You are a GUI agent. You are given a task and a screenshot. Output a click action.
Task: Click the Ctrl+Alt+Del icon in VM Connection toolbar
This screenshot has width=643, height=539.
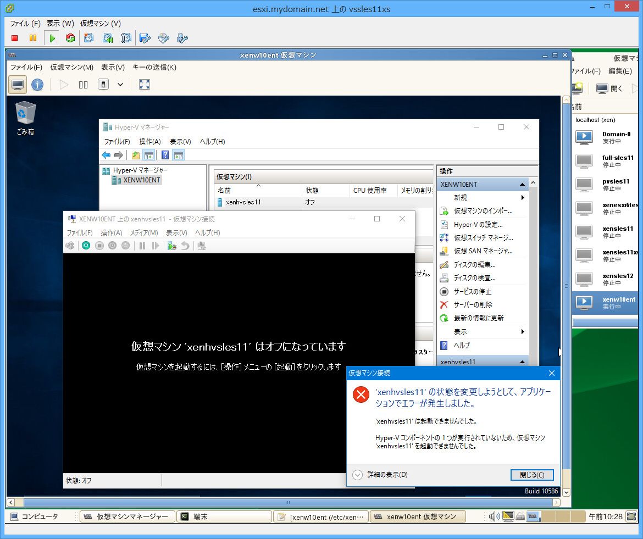pos(70,246)
